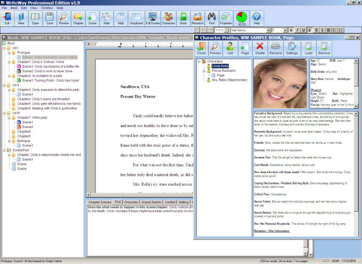
Task: Collapse the Prince Rudolpho node
Action: coord(204,71)
